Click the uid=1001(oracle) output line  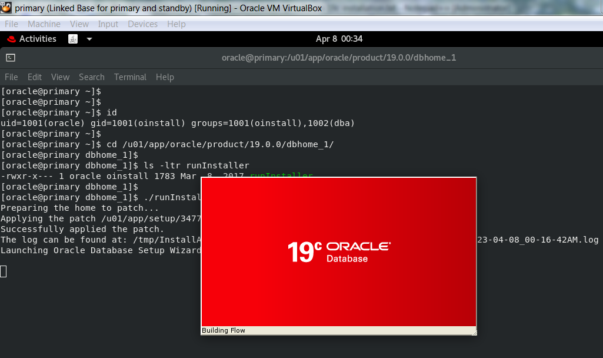click(177, 123)
